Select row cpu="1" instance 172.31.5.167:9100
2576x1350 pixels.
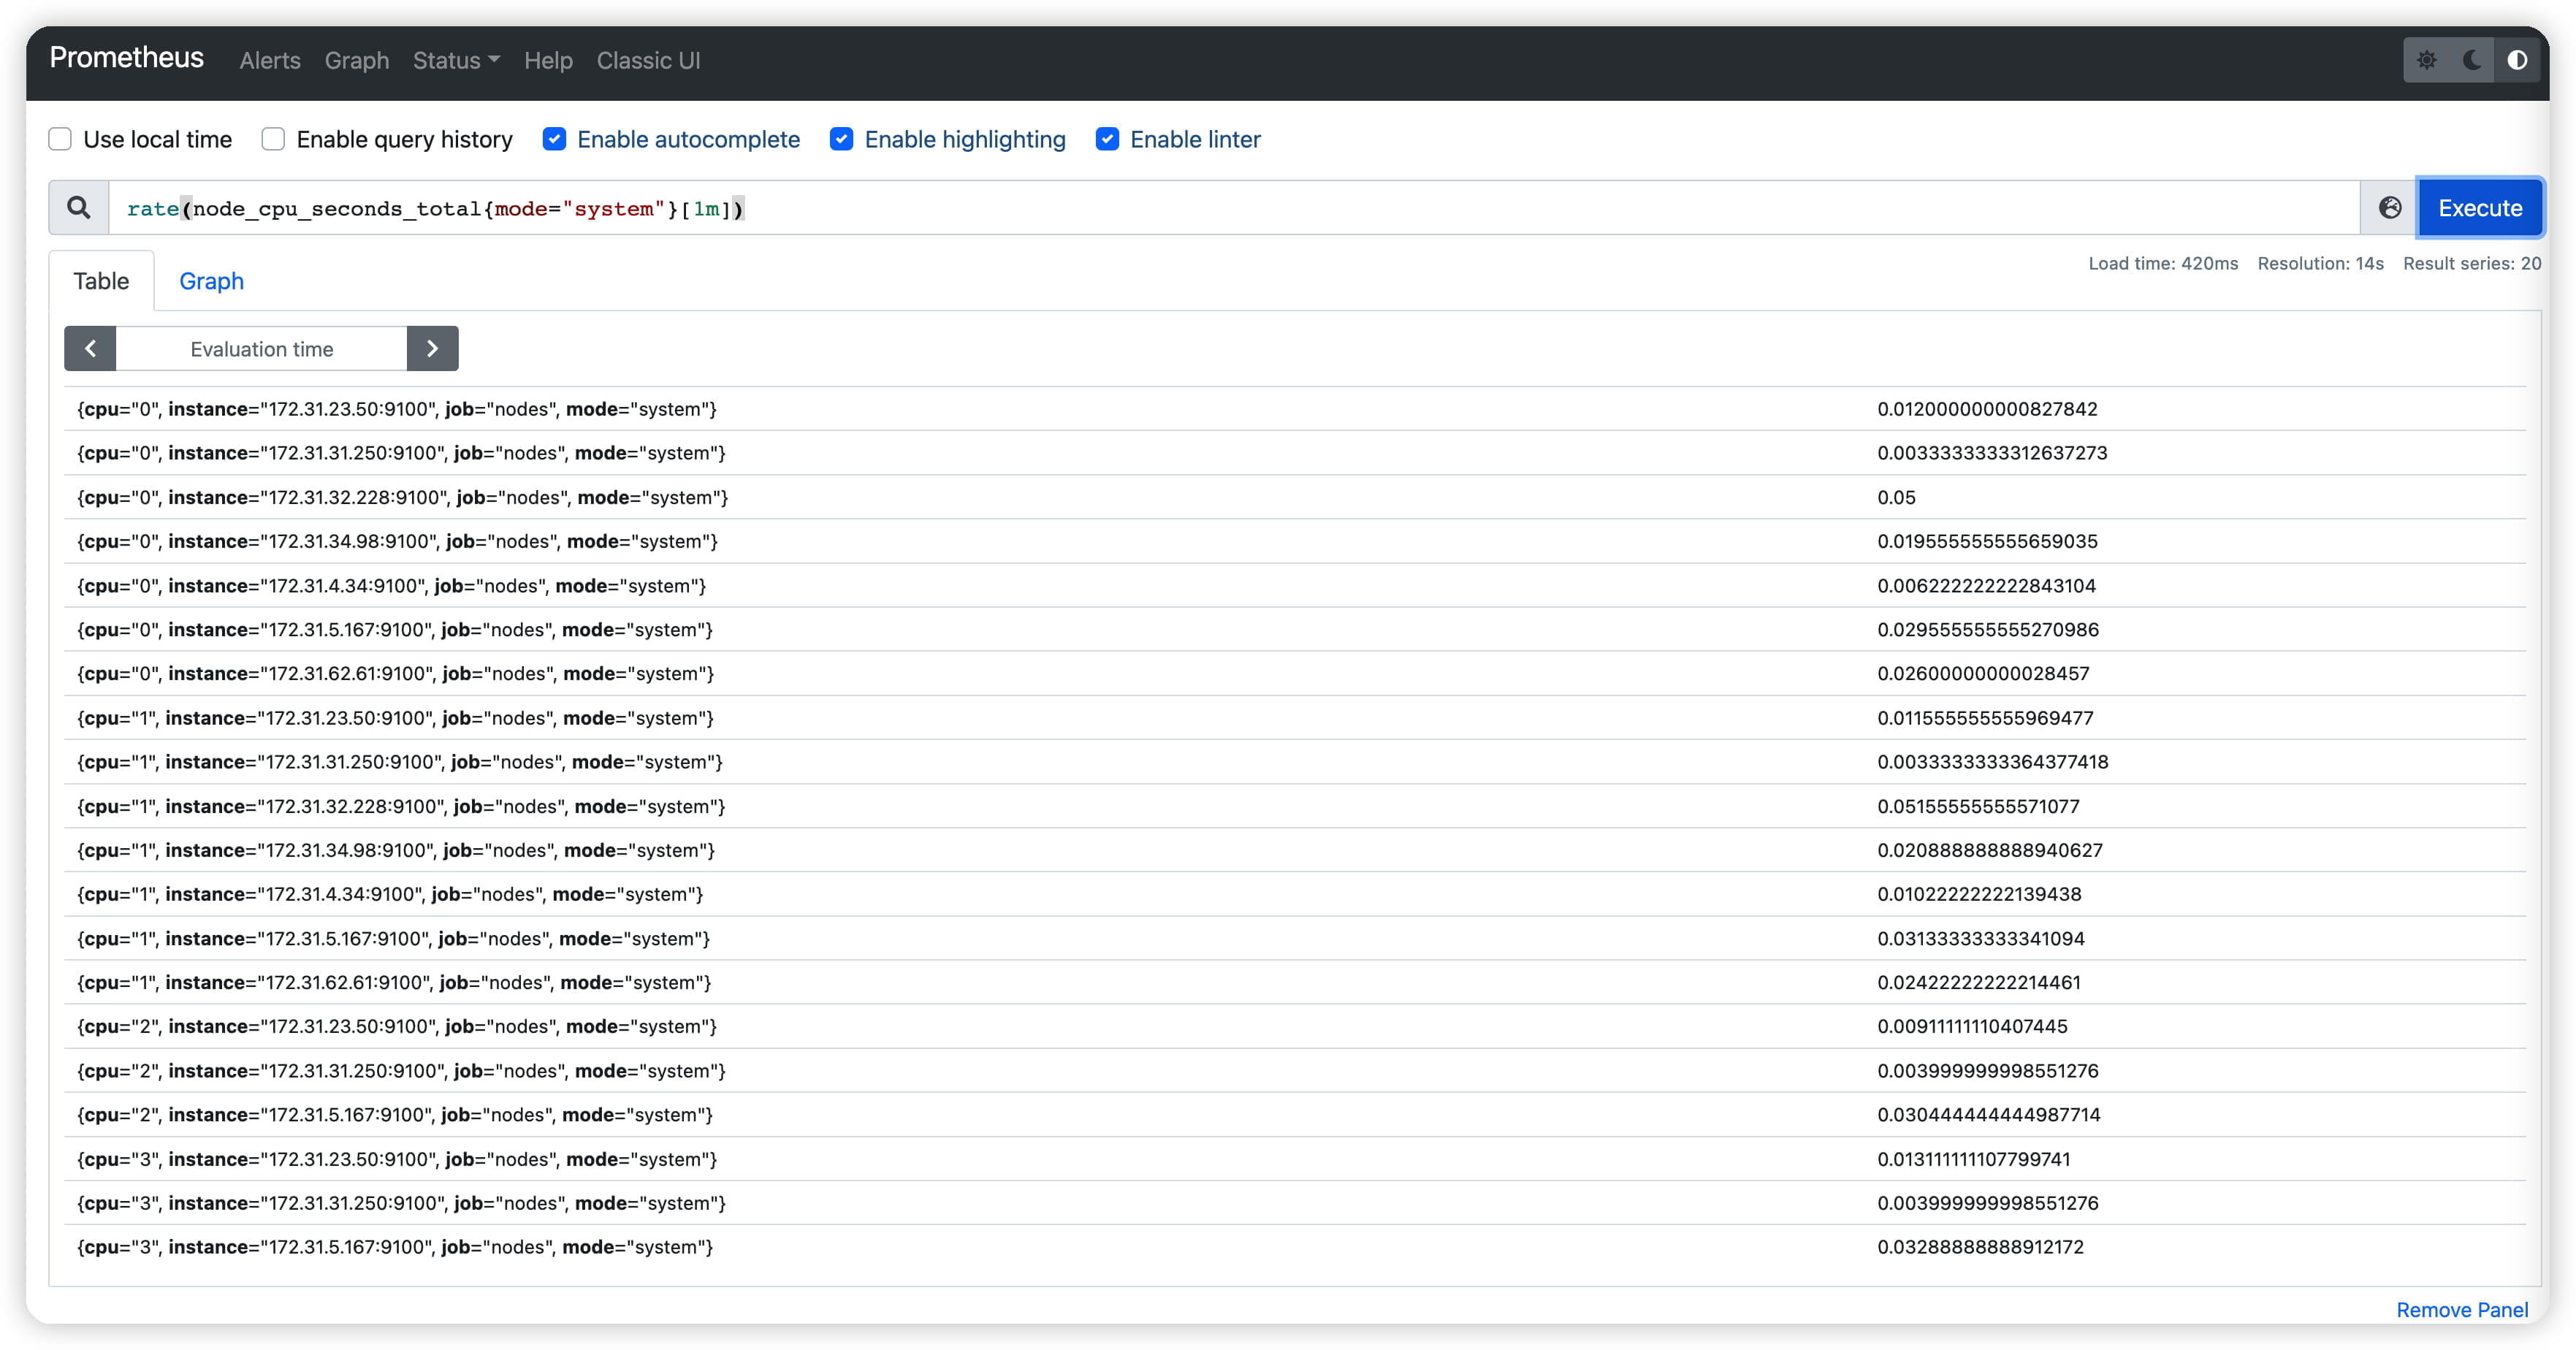[x=1295, y=939]
